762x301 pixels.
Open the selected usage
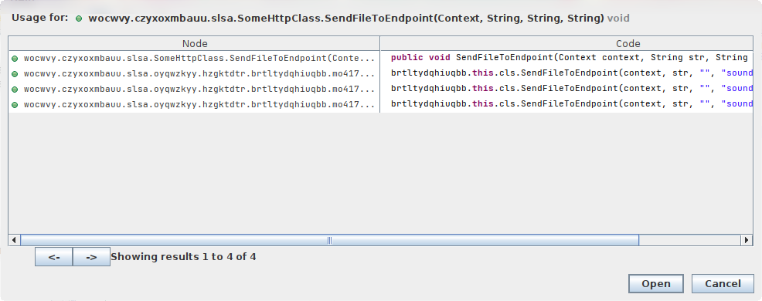(656, 284)
